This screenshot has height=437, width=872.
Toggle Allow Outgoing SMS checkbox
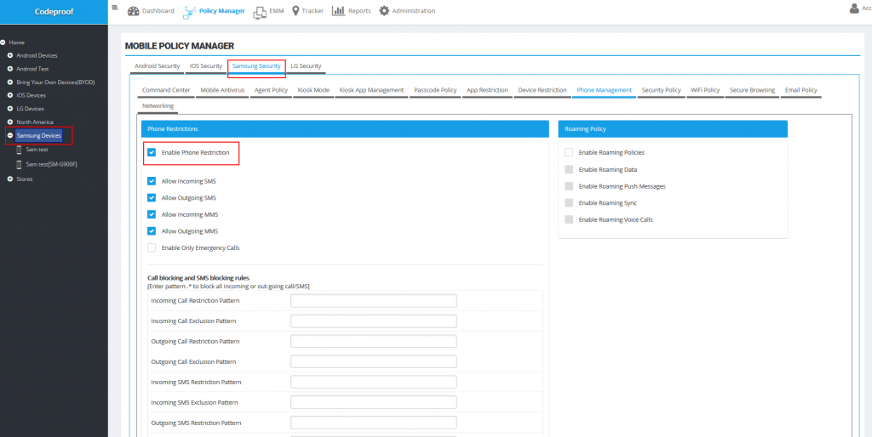click(152, 198)
